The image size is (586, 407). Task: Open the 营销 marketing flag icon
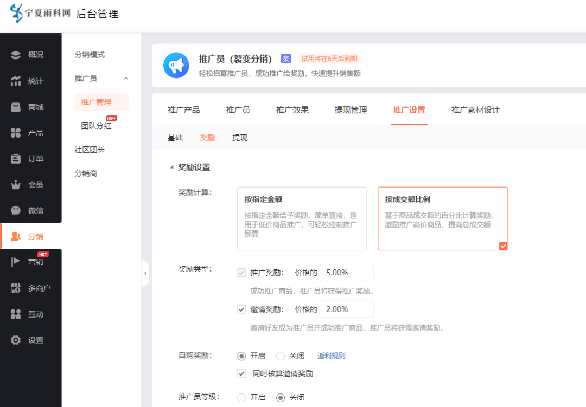pyautogui.click(x=16, y=262)
